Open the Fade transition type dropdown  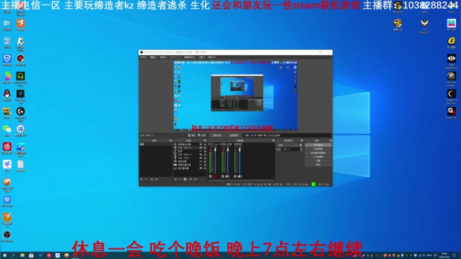(x=287, y=145)
